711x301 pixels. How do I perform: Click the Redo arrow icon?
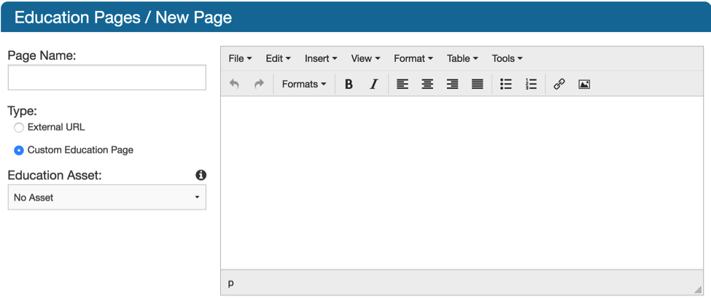point(259,84)
